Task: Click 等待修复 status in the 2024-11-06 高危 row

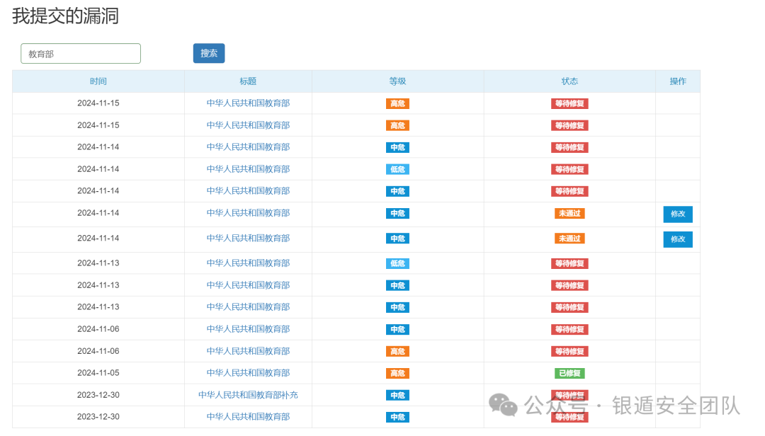Action: (569, 352)
